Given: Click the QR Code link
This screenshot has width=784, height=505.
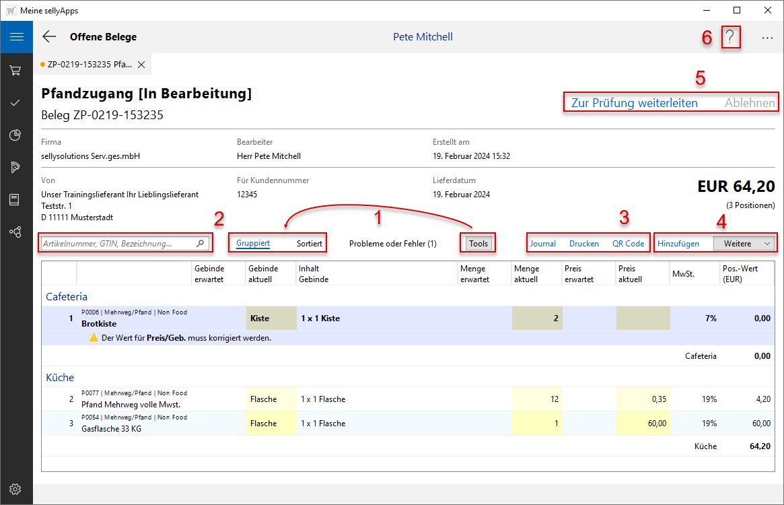Looking at the screenshot, I should pos(628,244).
